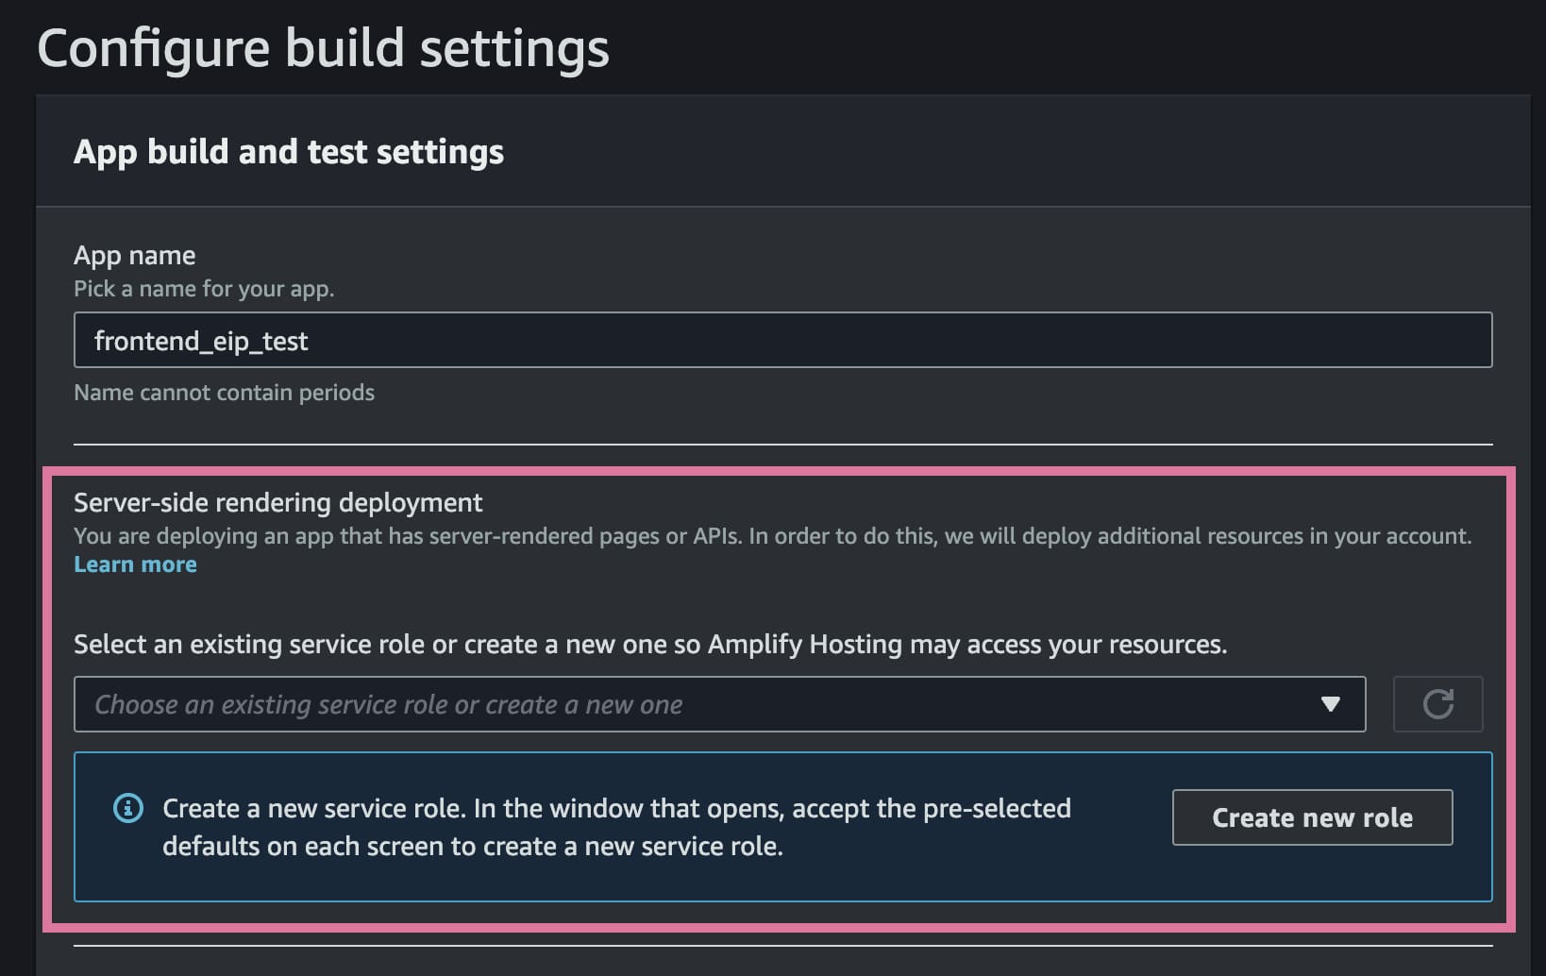
Task: Click the 'Name cannot contain periods' hint
Action: tap(224, 393)
